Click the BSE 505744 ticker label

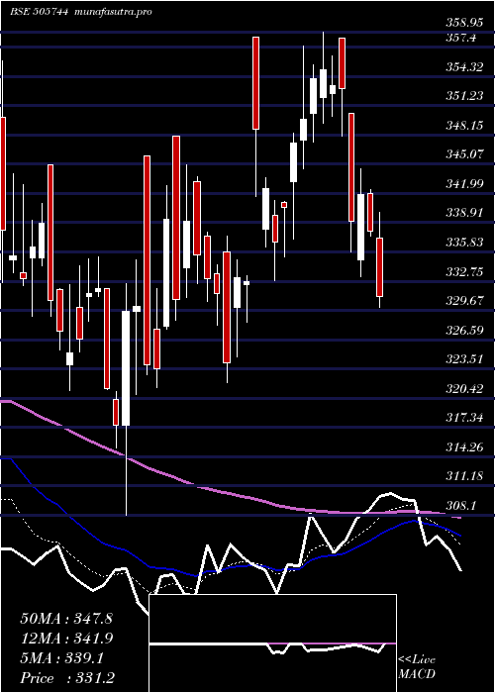(40, 12)
